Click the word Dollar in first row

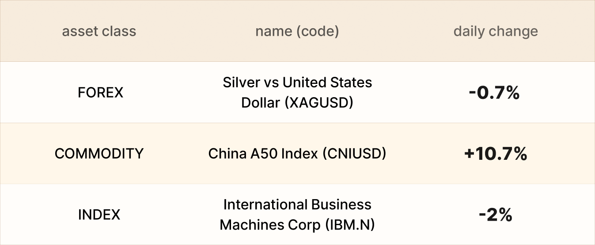[260, 102]
